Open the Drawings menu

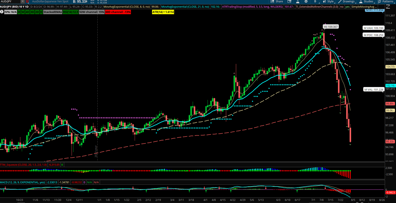(346, 2)
